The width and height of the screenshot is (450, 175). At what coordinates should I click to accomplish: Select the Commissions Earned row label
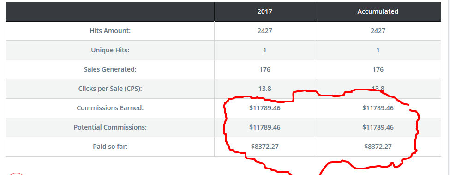110,108
